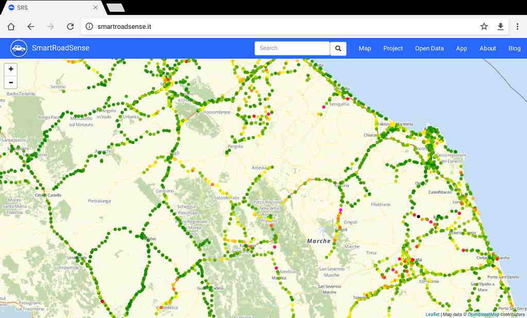Open the Project page
The image size is (527, 318).
click(x=393, y=48)
